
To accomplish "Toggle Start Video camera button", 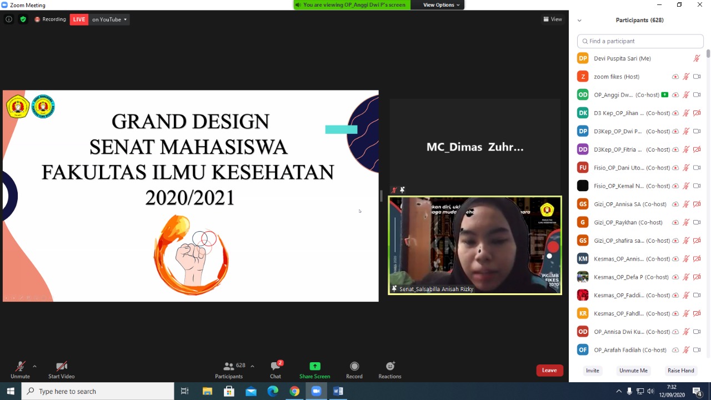I will (x=61, y=367).
